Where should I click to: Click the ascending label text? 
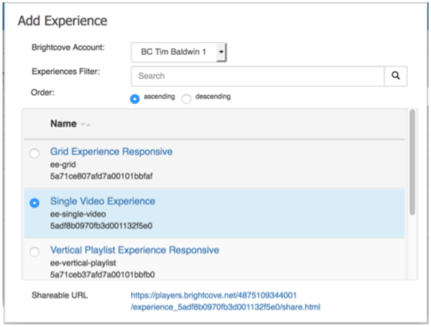[160, 97]
